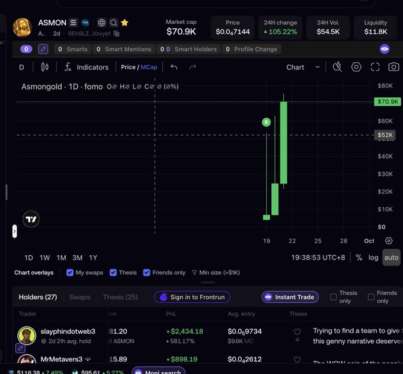The width and height of the screenshot is (403, 374).
Task: Open the MrMetavers3 trader name
Action: [x=62, y=359]
